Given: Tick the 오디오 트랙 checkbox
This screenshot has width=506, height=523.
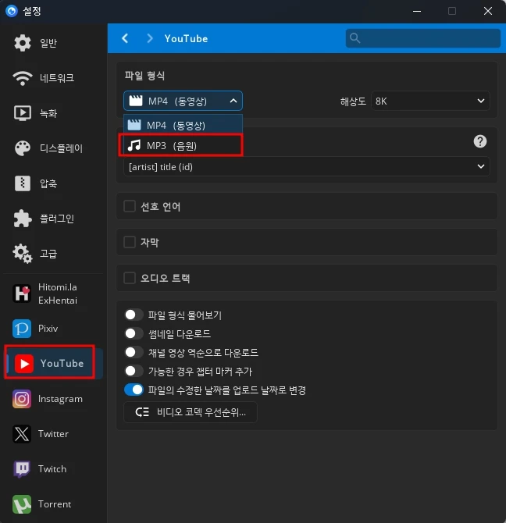Looking at the screenshot, I should [130, 278].
